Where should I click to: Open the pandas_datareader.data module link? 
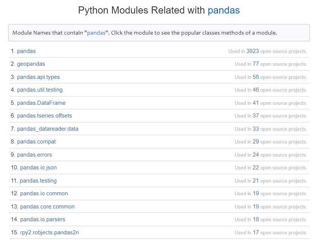48,129
